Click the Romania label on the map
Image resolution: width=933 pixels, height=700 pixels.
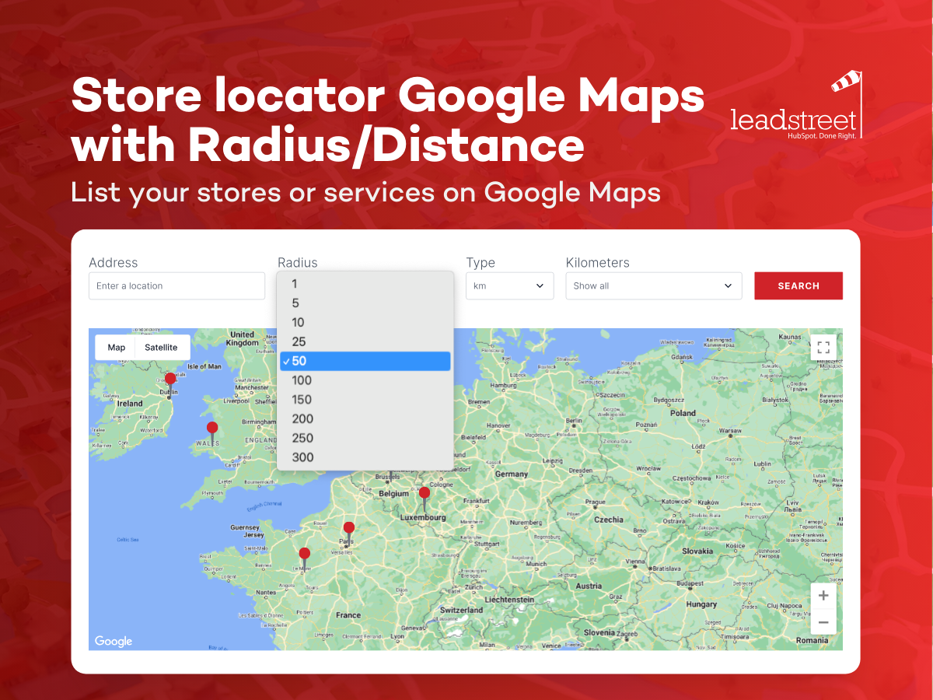click(x=812, y=640)
